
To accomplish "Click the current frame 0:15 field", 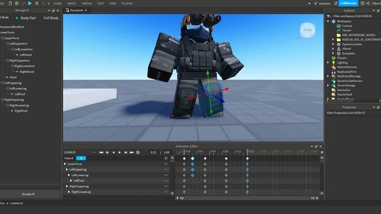I will pos(153,152).
